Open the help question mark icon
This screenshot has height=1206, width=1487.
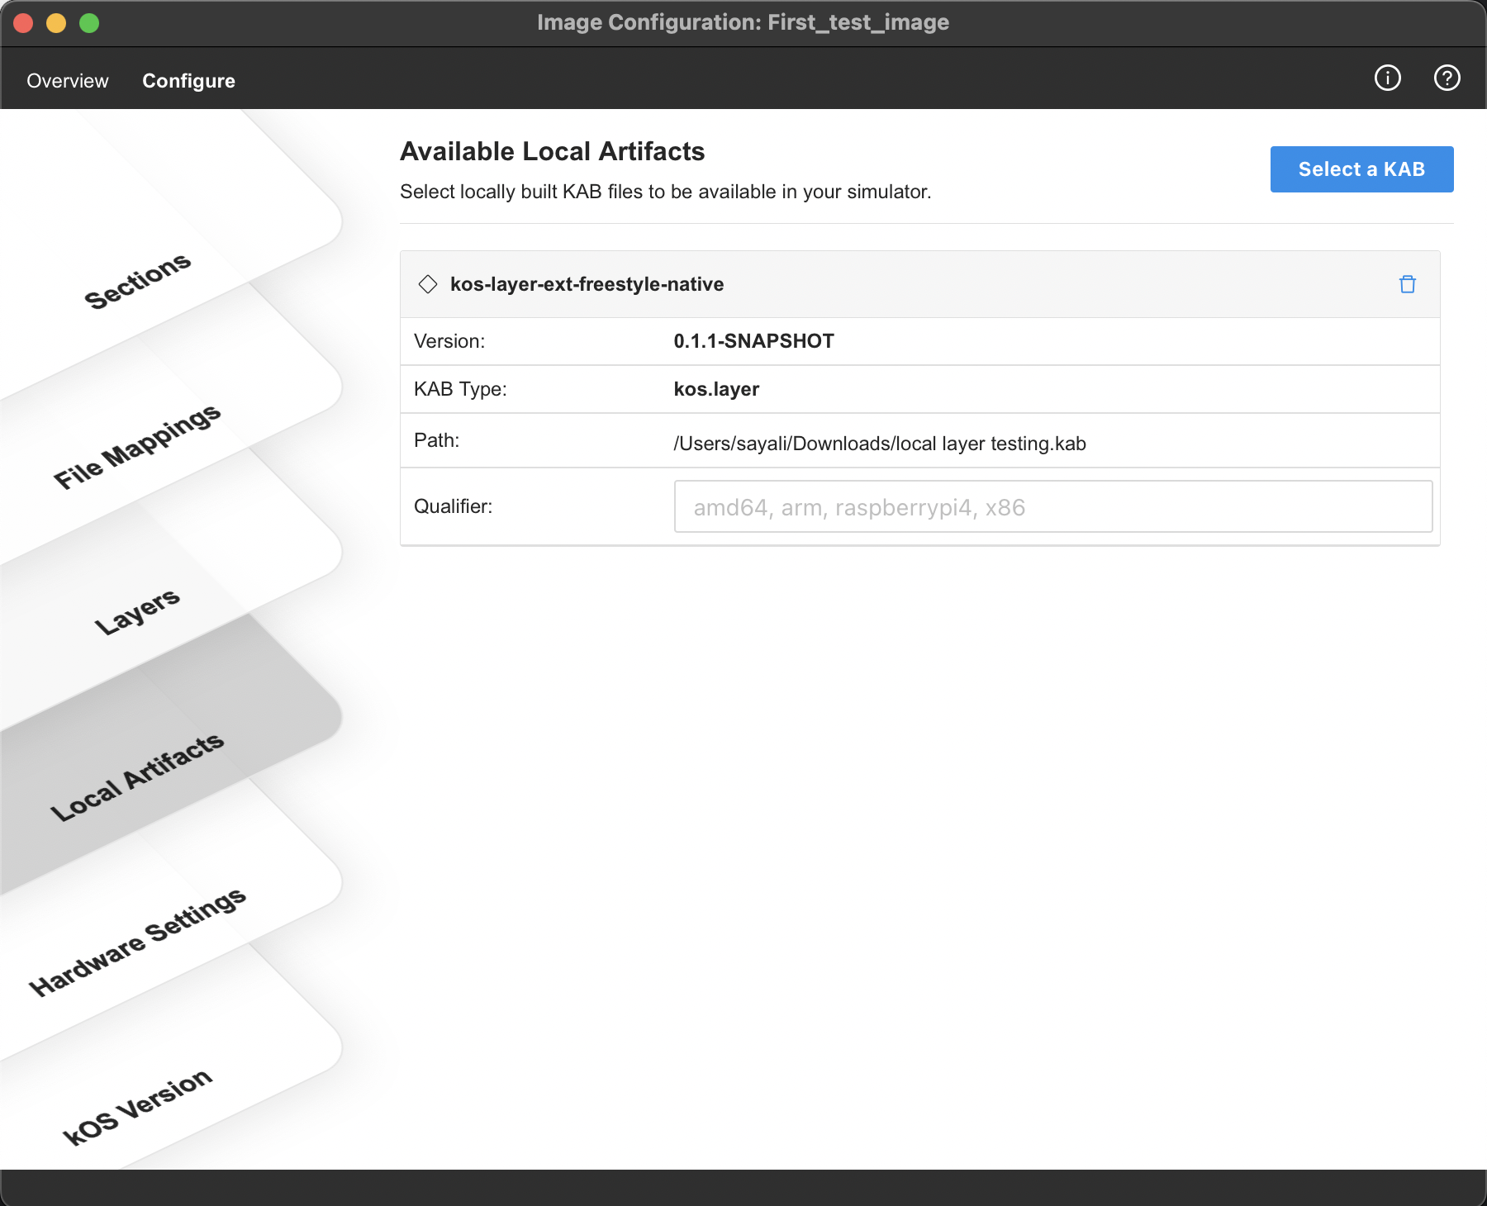coord(1447,78)
